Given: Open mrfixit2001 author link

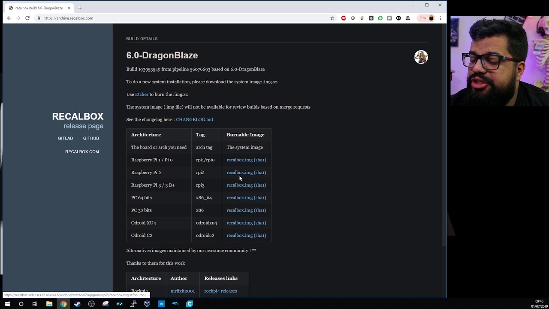Looking at the screenshot, I should tap(182, 291).
